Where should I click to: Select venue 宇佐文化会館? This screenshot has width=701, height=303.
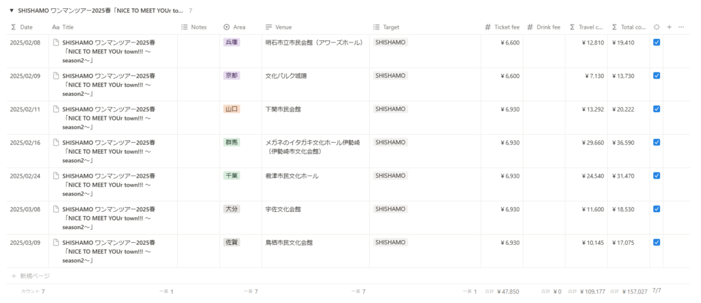pos(283,209)
